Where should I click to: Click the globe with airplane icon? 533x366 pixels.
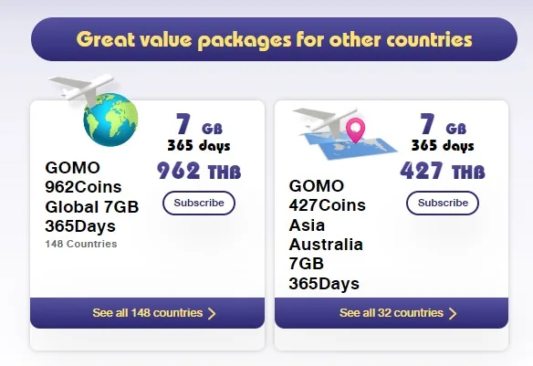click(x=93, y=110)
